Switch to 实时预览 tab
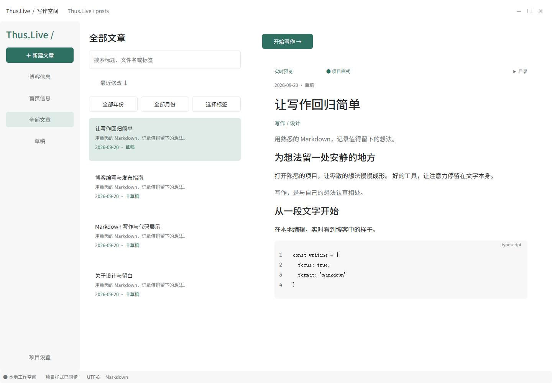Image resolution: width=552 pixels, height=383 pixels. [x=284, y=71]
